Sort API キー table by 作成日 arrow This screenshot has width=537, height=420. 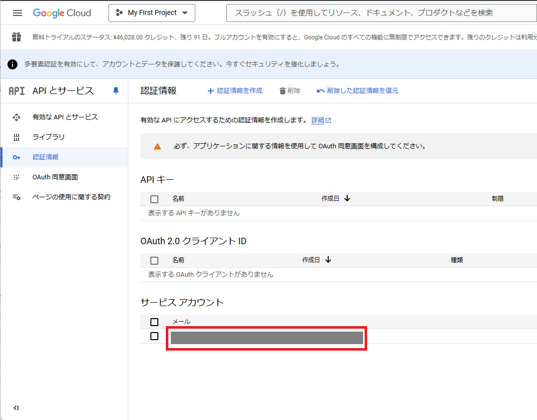tap(347, 199)
